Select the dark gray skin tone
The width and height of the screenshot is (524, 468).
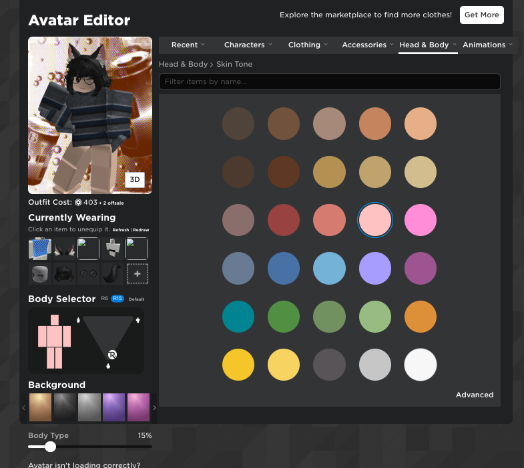pyautogui.click(x=329, y=365)
